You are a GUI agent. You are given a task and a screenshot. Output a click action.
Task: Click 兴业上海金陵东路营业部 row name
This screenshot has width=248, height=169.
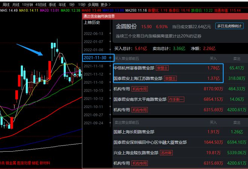(136, 153)
